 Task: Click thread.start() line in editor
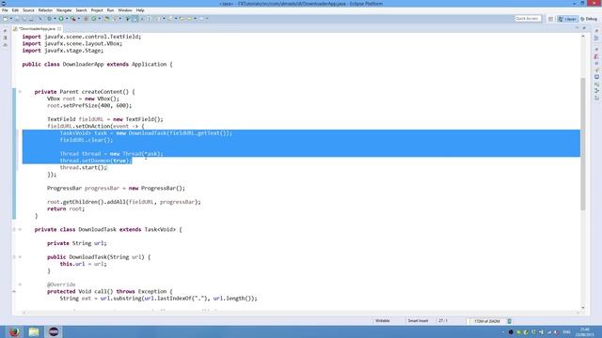pos(84,167)
